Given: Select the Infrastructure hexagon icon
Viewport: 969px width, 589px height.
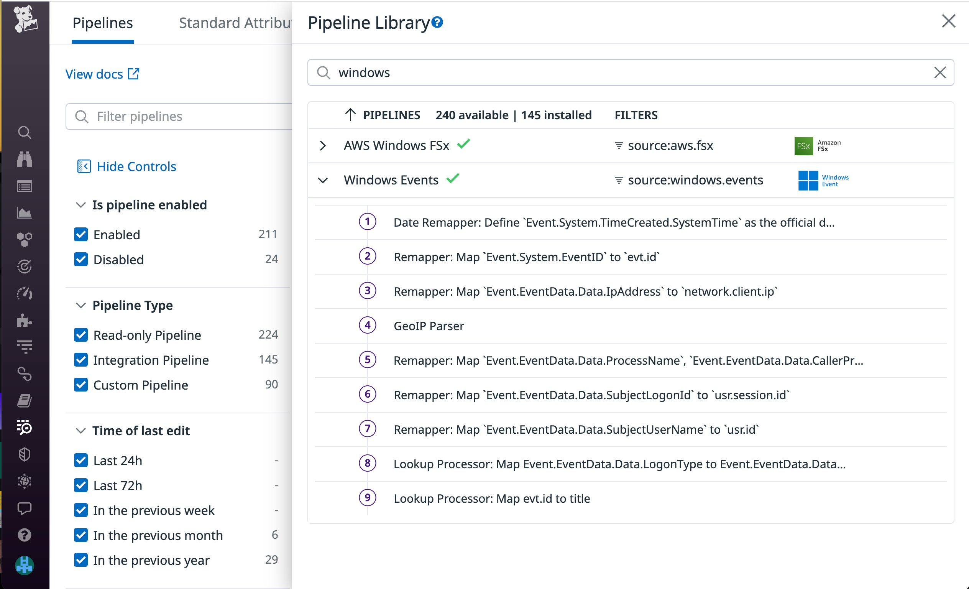Looking at the screenshot, I should pyautogui.click(x=25, y=240).
